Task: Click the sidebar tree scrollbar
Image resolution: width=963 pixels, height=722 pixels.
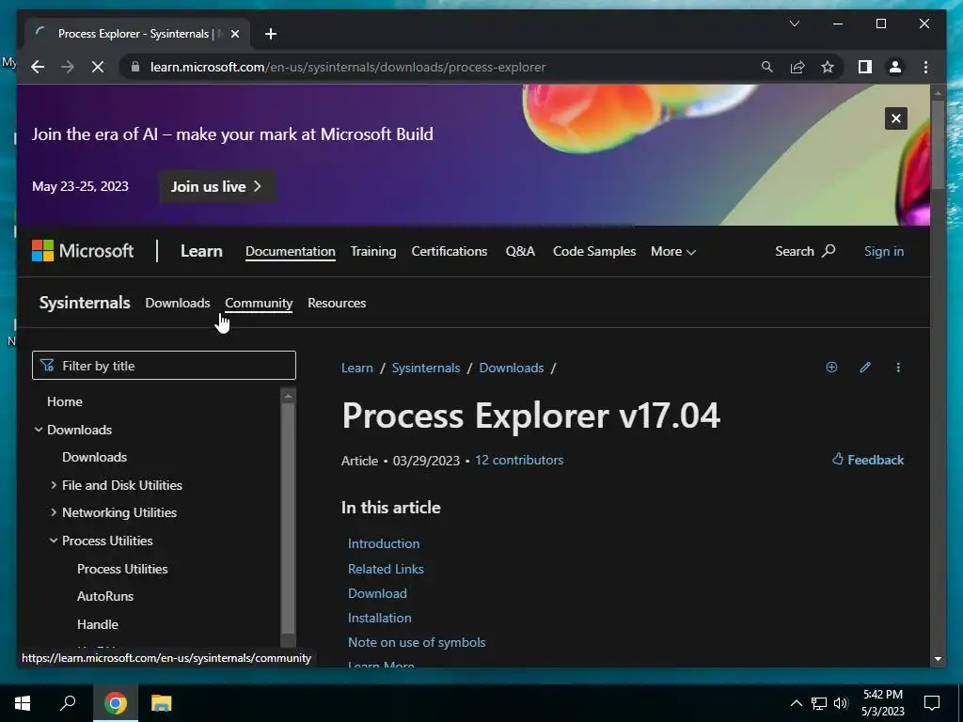Action: pyautogui.click(x=288, y=518)
